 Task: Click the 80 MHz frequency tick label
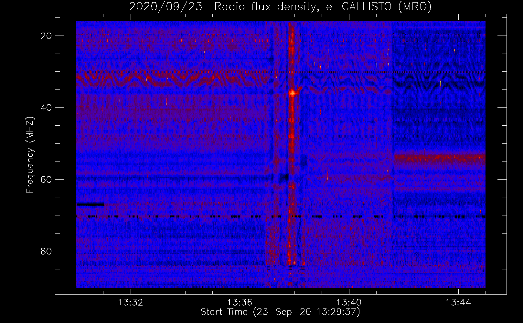(46, 251)
